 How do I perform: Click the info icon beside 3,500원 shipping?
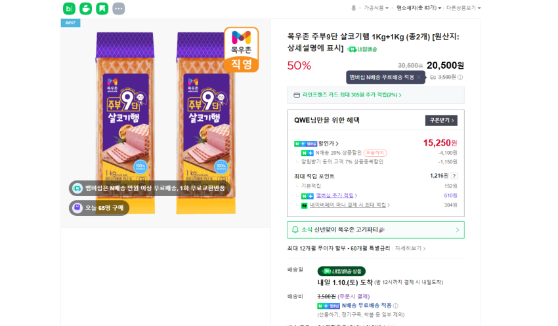(460, 77)
